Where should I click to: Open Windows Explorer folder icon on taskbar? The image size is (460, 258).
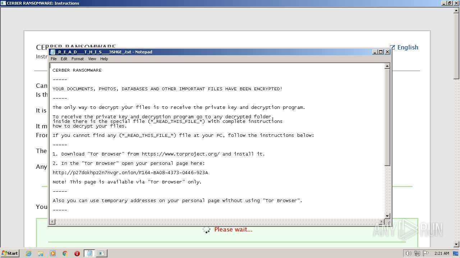(x=41, y=253)
